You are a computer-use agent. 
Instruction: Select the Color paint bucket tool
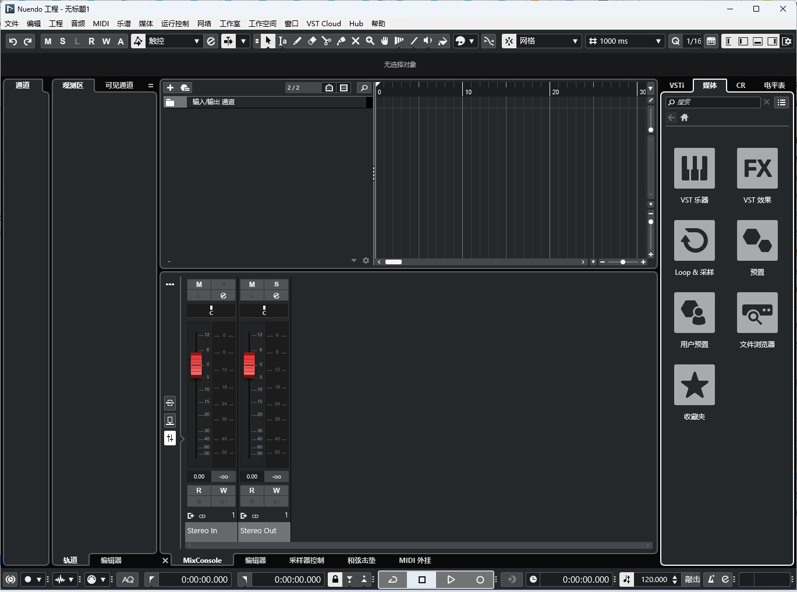443,41
